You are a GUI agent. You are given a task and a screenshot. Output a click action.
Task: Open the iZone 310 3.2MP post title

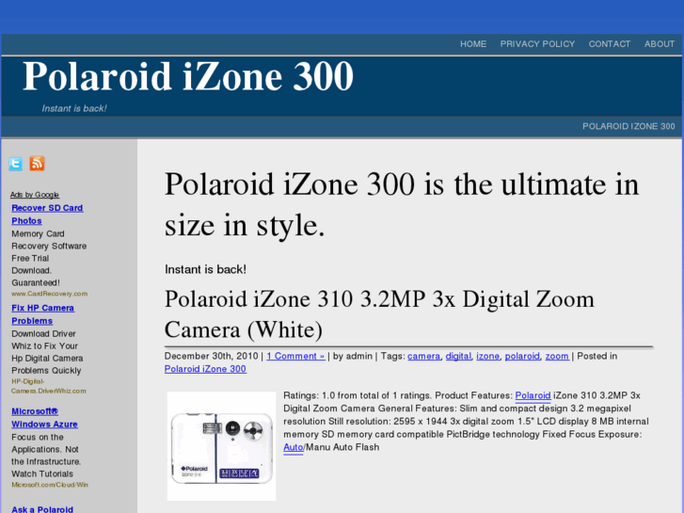point(379,314)
